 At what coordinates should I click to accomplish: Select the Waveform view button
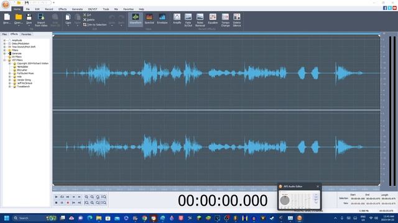136,19
